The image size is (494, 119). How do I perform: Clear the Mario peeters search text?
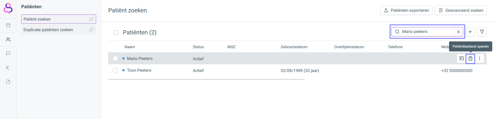(458, 32)
